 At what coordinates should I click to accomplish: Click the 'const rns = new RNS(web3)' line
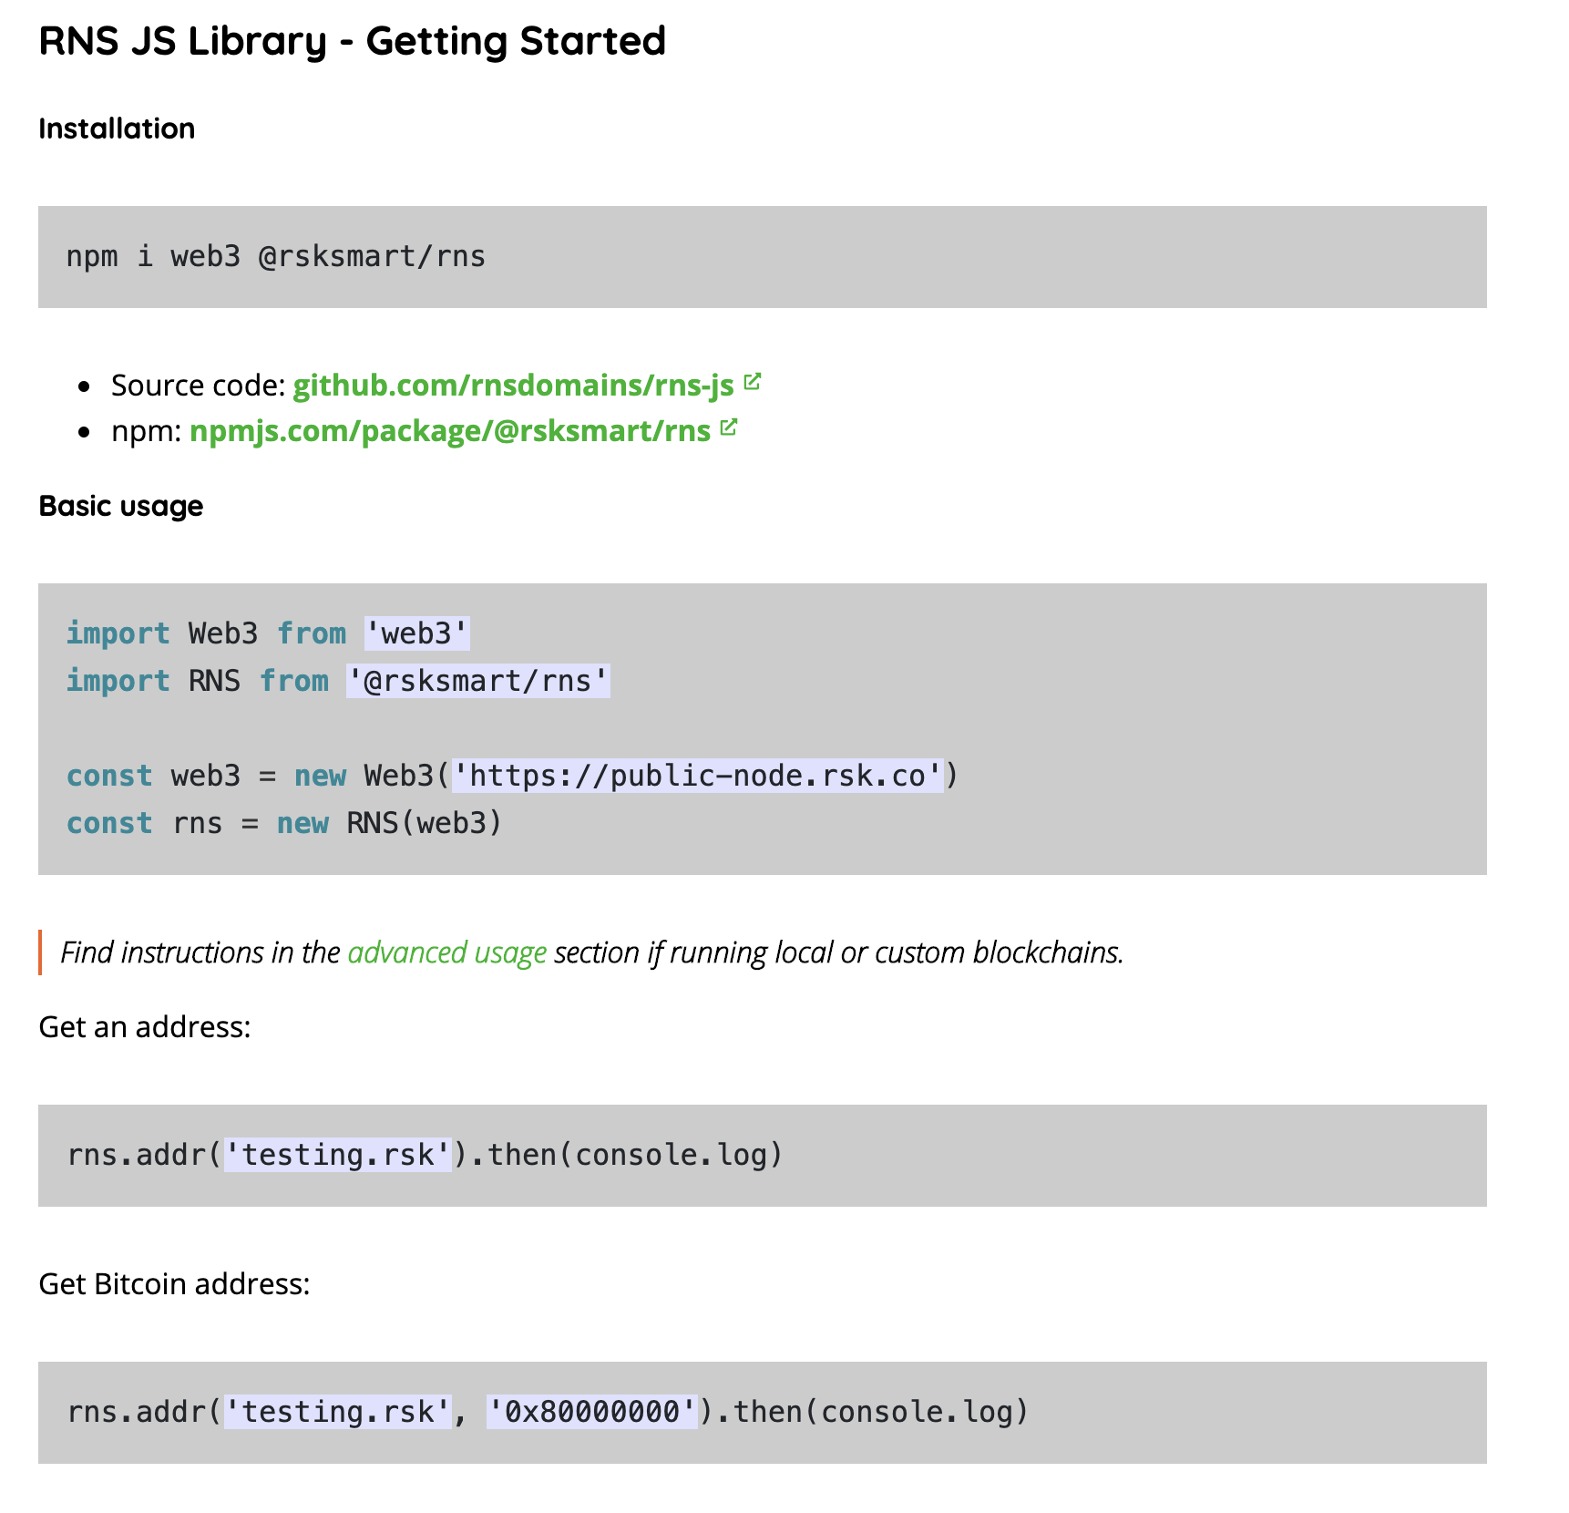coord(284,823)
